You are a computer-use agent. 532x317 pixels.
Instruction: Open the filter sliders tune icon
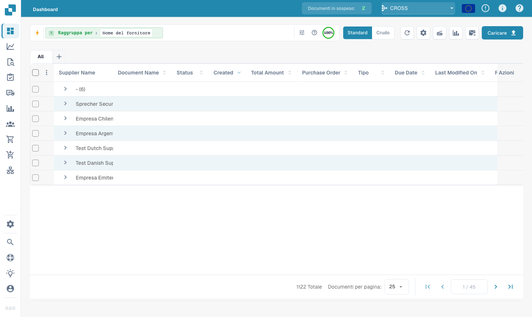coord(302,33)
